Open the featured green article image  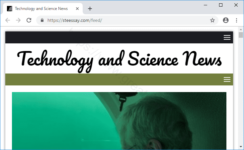point(119,121)
